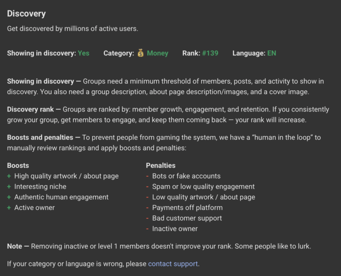
Task: Click the green Money category value
Action: (157, 53)
